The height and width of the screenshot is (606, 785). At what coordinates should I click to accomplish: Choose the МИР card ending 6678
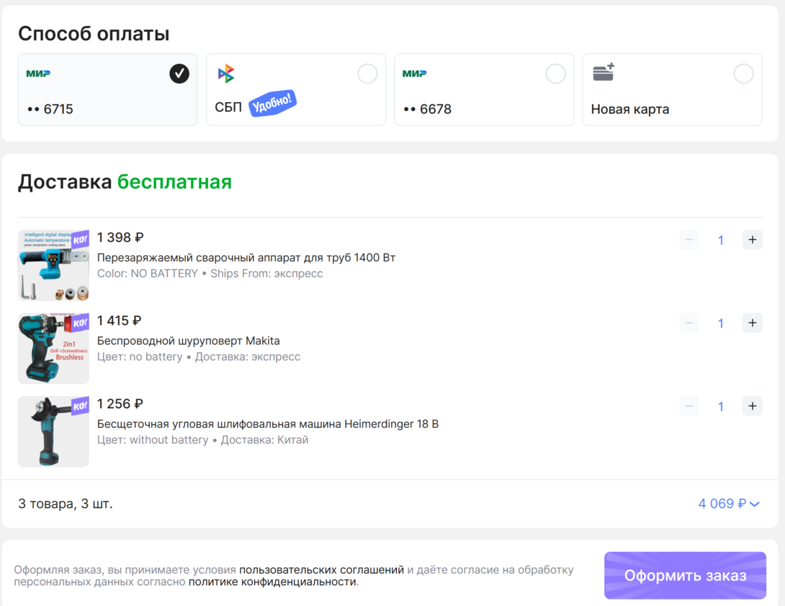[555, 73]
